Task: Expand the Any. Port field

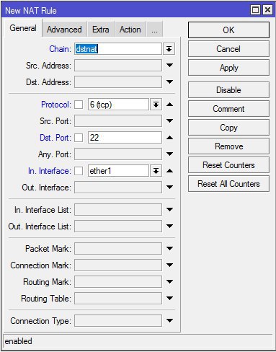Action: (x=169, y=154)
